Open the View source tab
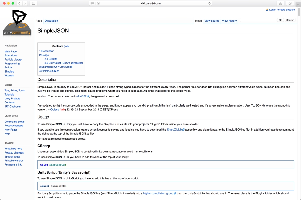 click(212, 21)
